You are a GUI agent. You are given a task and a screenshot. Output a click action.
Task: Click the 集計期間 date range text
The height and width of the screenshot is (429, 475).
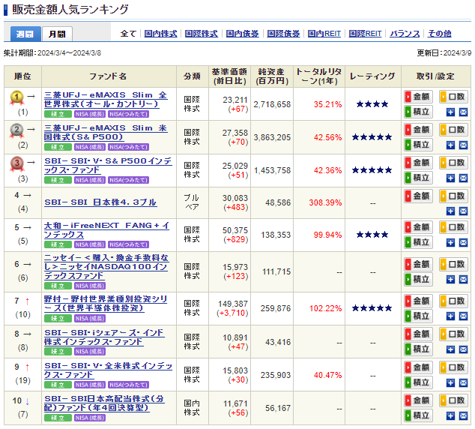point(52,53)
